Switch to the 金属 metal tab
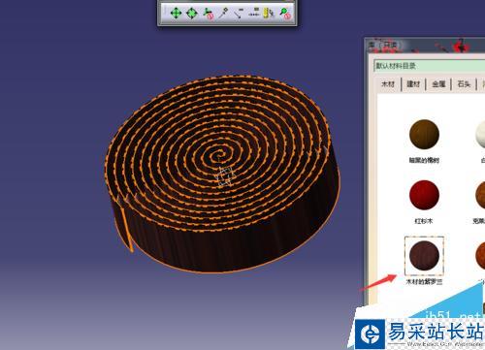 tap(438, 84)
